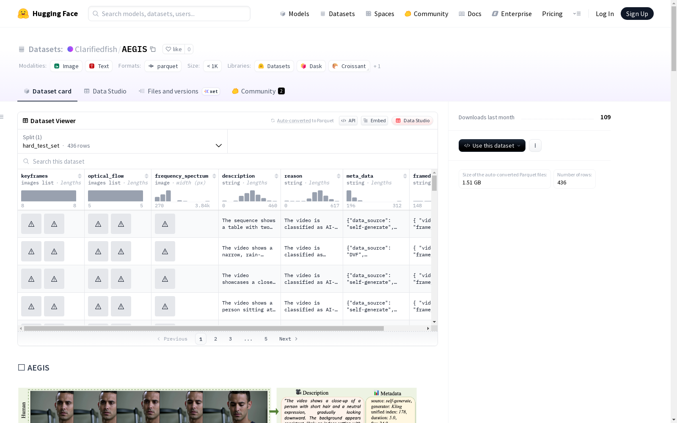The image size is (677, 423).
Task: Go to Spaces in top navigation
Action: (380, 14)
